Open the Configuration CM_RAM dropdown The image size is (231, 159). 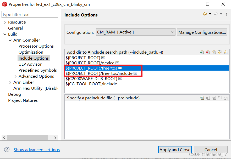click(x=136, y=32)
